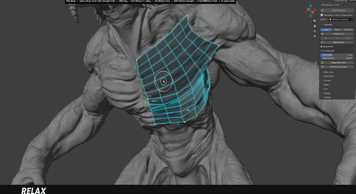Click the icon on Make Both Sides Real

[x=322, y=67]
